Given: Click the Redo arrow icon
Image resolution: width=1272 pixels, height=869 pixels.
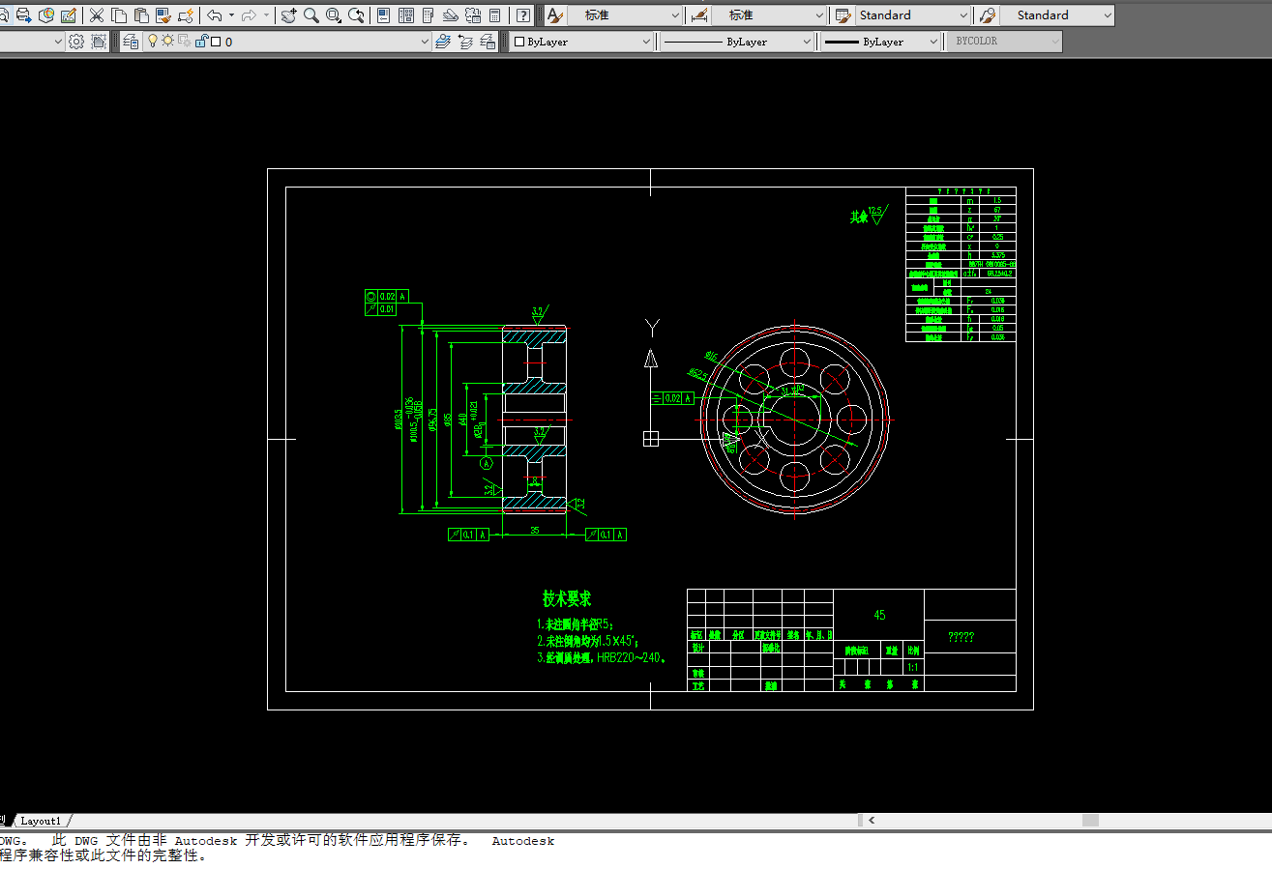Looking at the screenshot, I should (249, 15).
